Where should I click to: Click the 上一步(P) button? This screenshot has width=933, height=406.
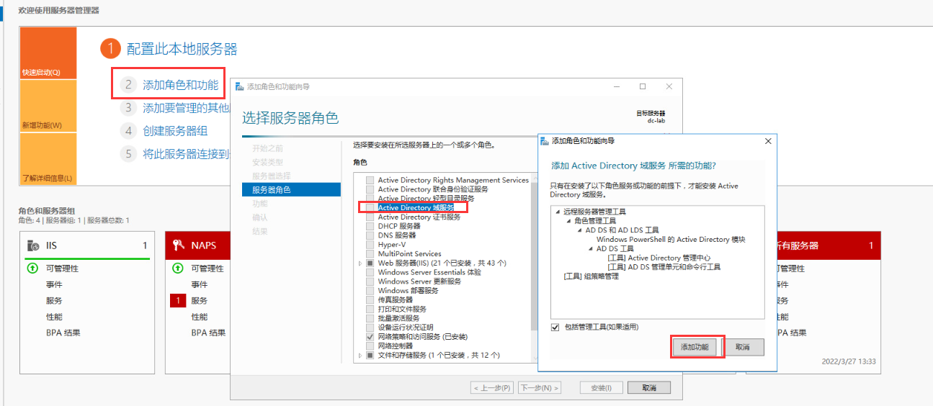(x=493, y=388)
